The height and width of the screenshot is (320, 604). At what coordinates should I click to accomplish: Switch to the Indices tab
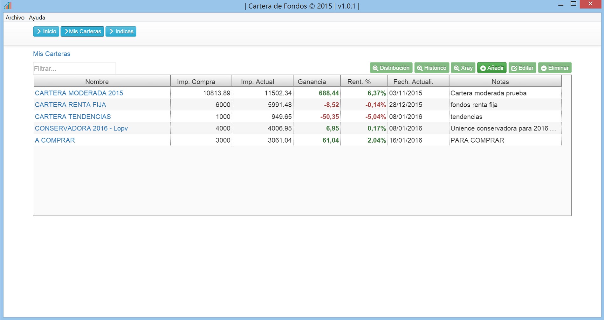(121, 31)
